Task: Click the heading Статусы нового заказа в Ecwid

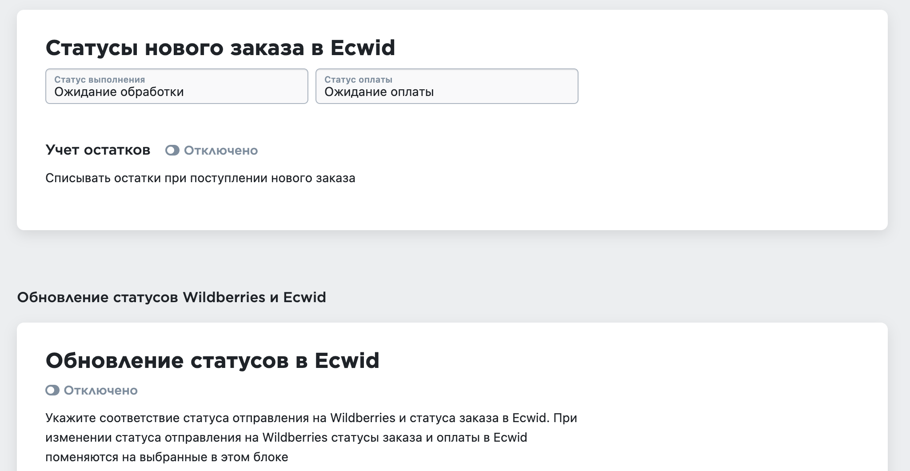Action: pos(220,48)
